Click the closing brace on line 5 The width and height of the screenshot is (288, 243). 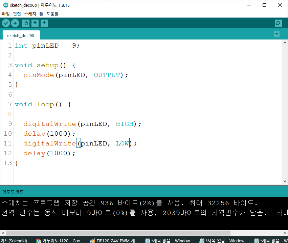click(x=17, y=85)
